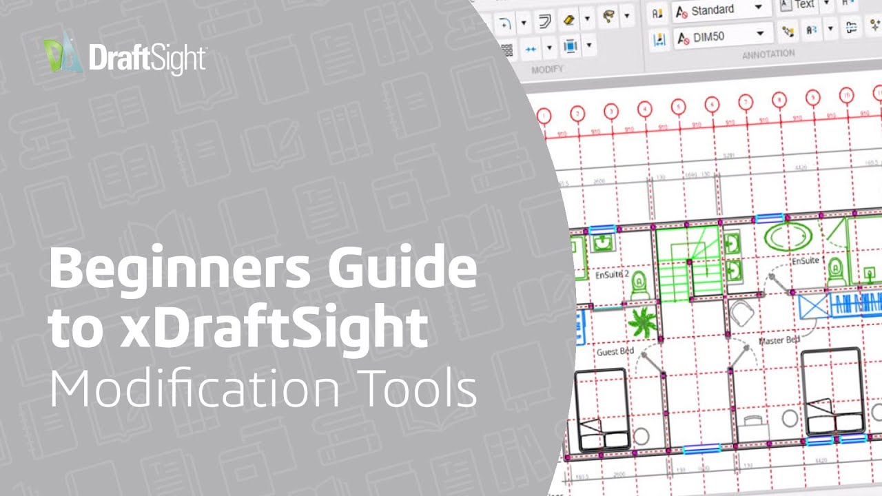The width and height of the screenshot is (882, 496).
Task: Click the text style icon beside Standard
Action: [x=657, y=13]
